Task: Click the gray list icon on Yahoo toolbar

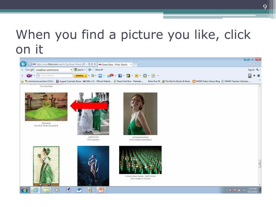Action: [x=250, y=76]
